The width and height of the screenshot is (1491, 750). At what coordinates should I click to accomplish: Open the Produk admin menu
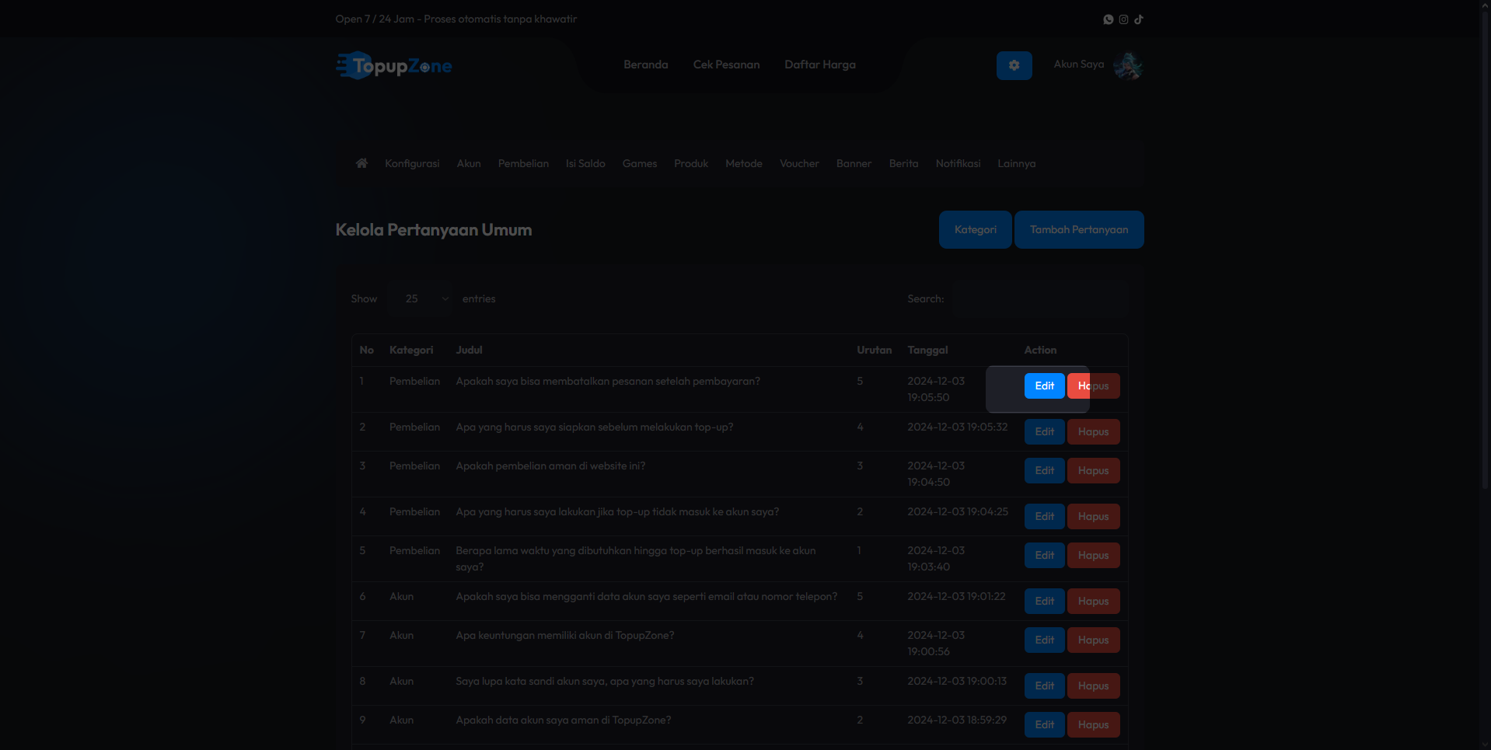(x=691, y=163)
